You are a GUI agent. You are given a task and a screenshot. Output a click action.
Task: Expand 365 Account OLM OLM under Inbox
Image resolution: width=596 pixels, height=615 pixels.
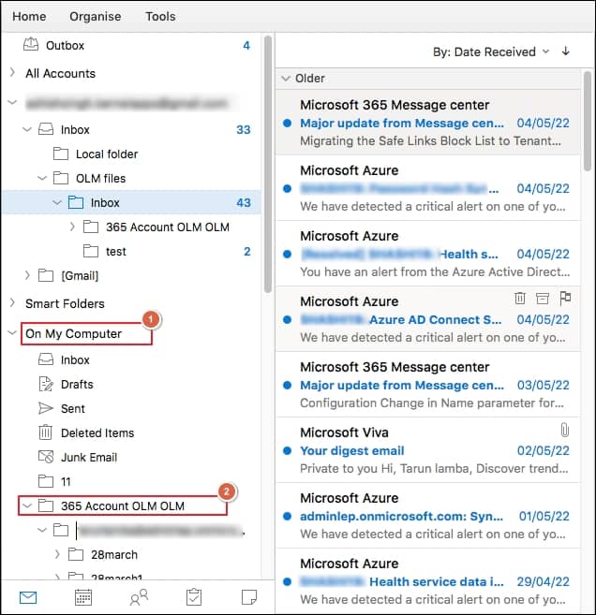pos(72,227)
